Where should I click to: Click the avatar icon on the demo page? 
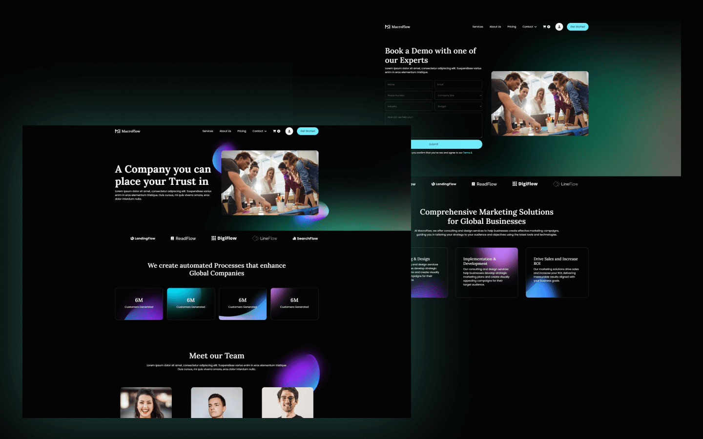coord(559,27)
